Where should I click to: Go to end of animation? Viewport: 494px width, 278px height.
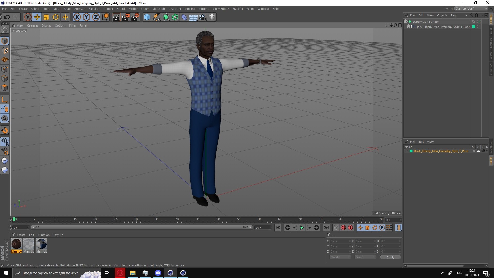[x=326, y=228]
